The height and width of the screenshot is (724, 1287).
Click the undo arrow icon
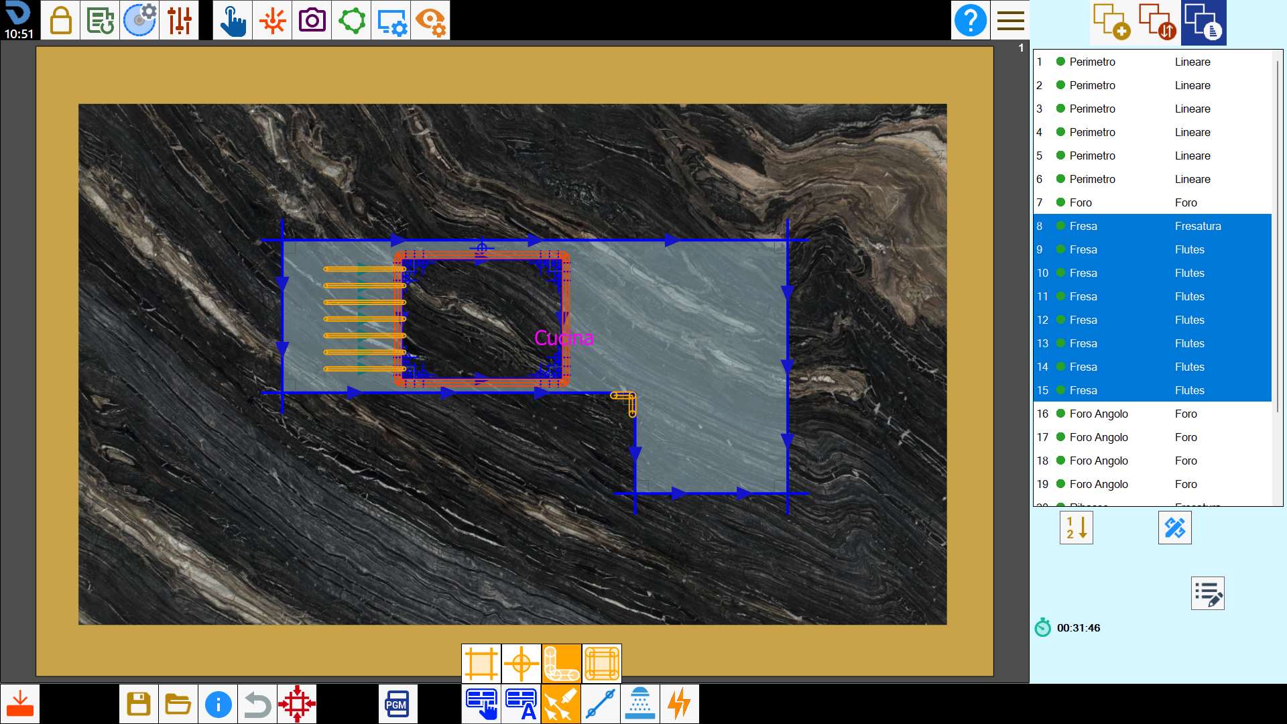point(257,704)
